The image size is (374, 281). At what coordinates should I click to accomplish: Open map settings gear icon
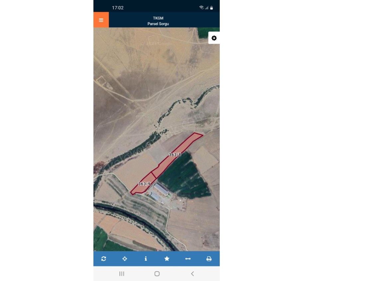coord(214,38)
